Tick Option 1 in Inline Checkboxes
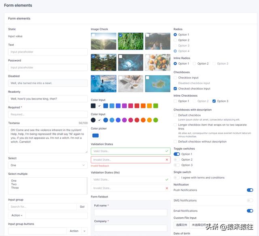The width and height of the screenshot is (259, 236). point(175,101)
